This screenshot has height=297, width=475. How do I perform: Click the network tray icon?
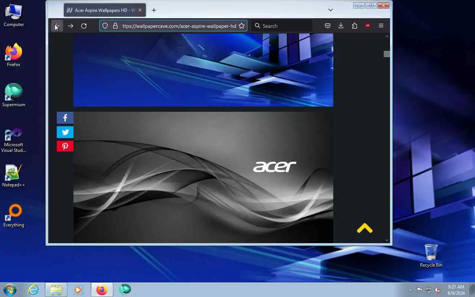pos(429,290)
